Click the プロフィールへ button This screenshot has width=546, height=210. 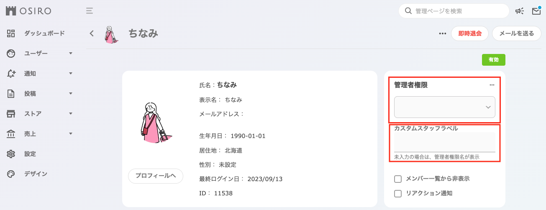click(156, 176)
